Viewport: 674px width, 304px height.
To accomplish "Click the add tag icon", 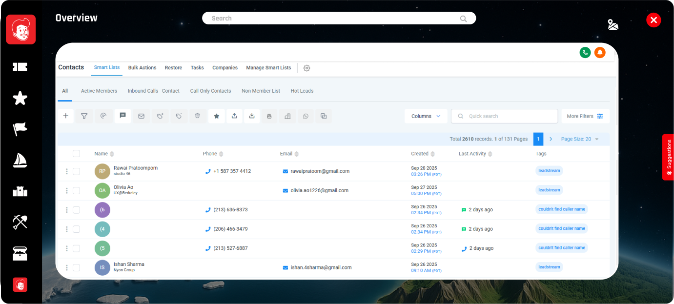I will [x=160, y=116].
